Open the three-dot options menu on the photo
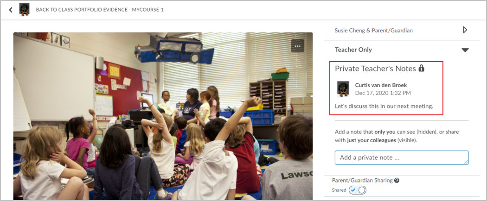 click(298, 46)
